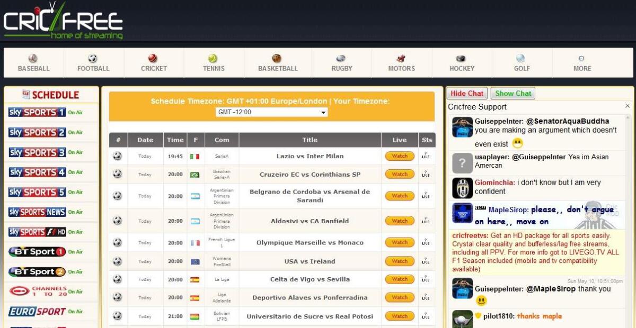This screenshot has width=636, height=328.
Task: Select the Golf ball icon
Action: (x=521, y=58)
